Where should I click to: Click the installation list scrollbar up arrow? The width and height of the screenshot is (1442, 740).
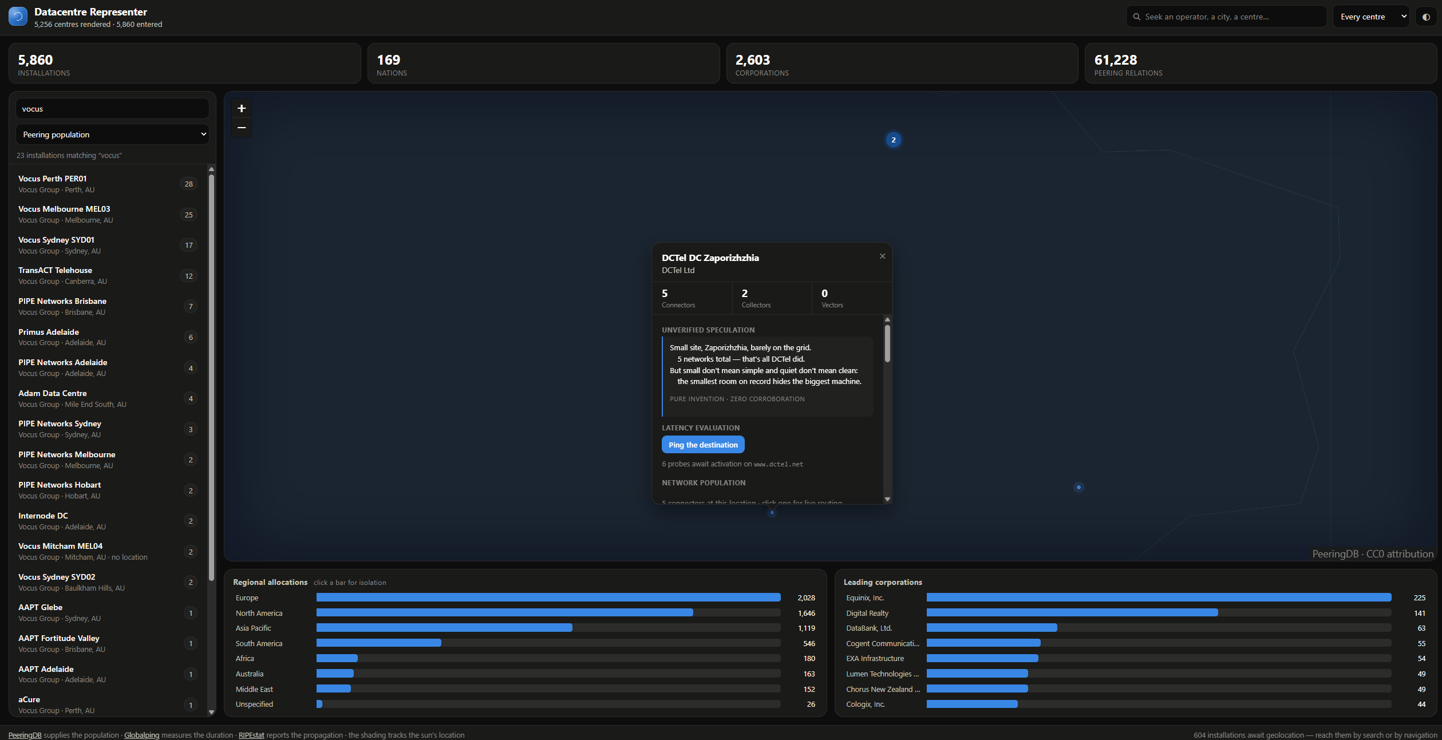pyautogui.click(x=211, y=169)
